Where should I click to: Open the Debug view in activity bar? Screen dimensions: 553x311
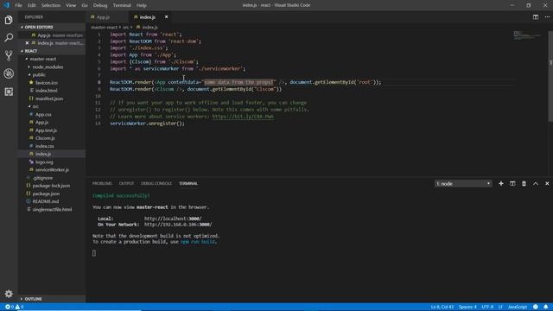9,73
